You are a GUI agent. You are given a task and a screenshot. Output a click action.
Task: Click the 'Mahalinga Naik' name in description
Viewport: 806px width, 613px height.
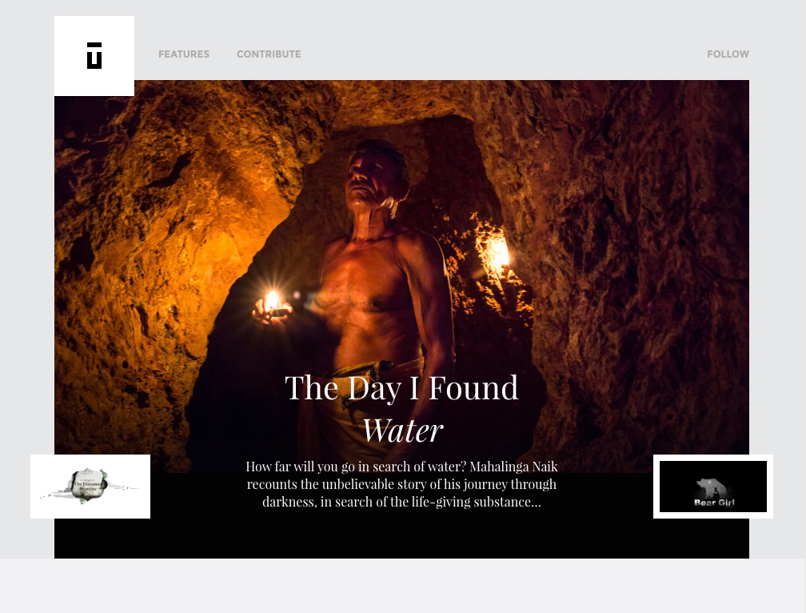point(513,467)
